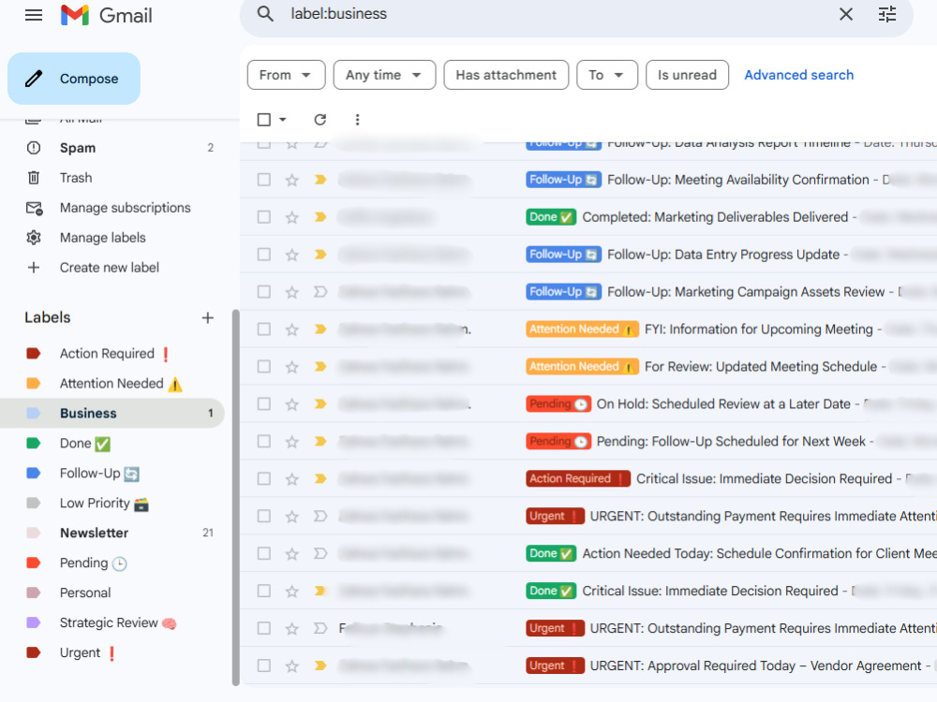Star the Marketing Deliverables Delivered email
Screen dimensions: 937x702
click(291, 217)
